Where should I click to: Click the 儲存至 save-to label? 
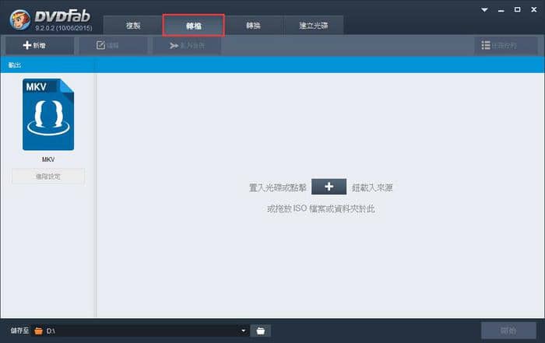(x=19, y=331)
